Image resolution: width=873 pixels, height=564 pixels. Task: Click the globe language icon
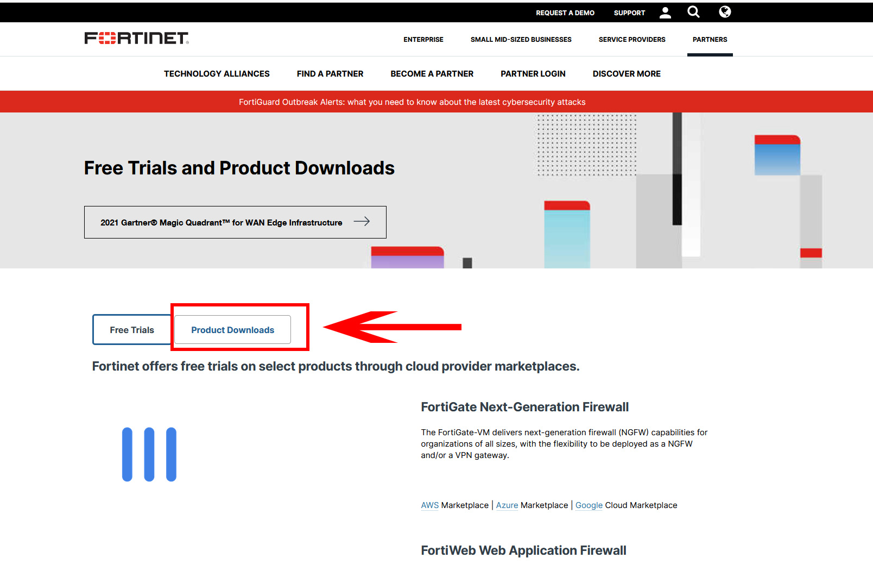725,12
